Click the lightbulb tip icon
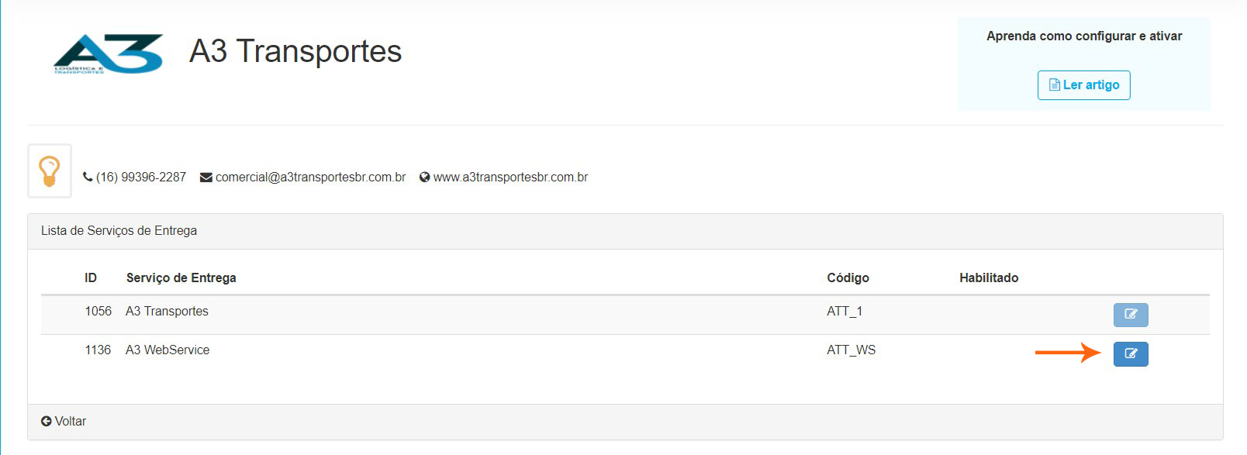1247x455 pixels. coord(50,171)
